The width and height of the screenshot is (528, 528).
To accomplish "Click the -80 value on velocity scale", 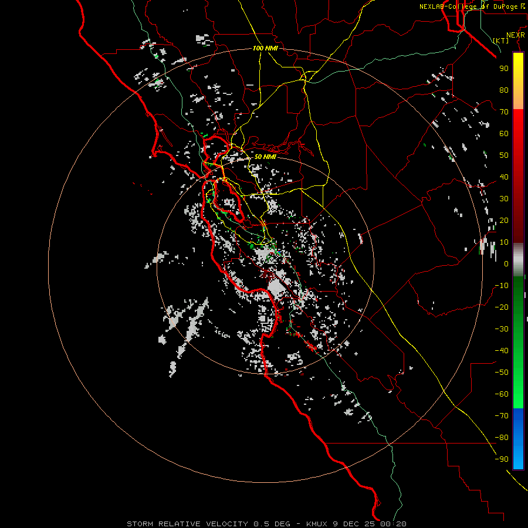I will click(x=502, y=438).
